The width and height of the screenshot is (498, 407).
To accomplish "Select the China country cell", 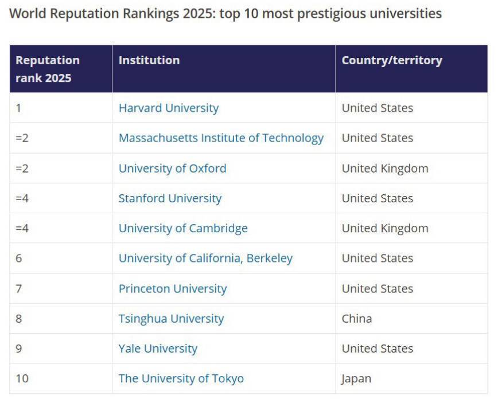I will click(357, 319).
